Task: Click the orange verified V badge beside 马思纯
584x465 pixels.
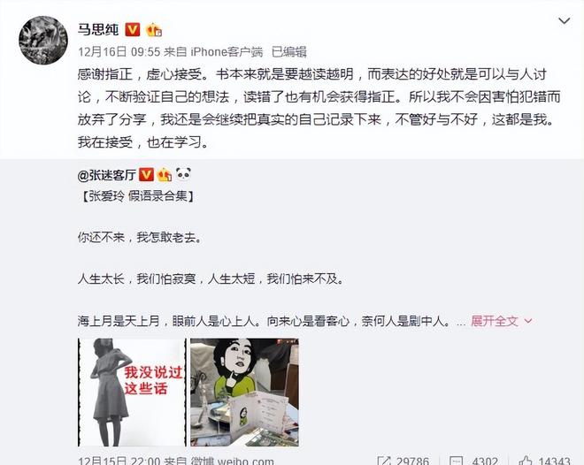Action: pos(133,29)
